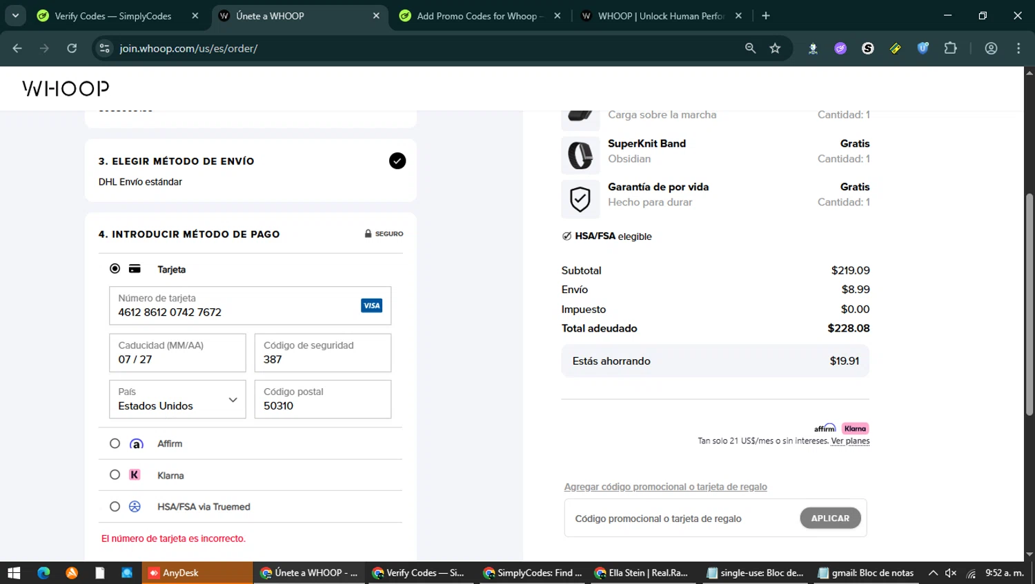Viewport: 1035px width, 584px height.
Task: Click the taskbar Wi-Fi network icon
Action: point(971,573)
